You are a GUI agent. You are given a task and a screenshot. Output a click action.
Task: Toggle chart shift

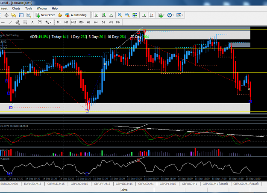(x=151, y=15)
